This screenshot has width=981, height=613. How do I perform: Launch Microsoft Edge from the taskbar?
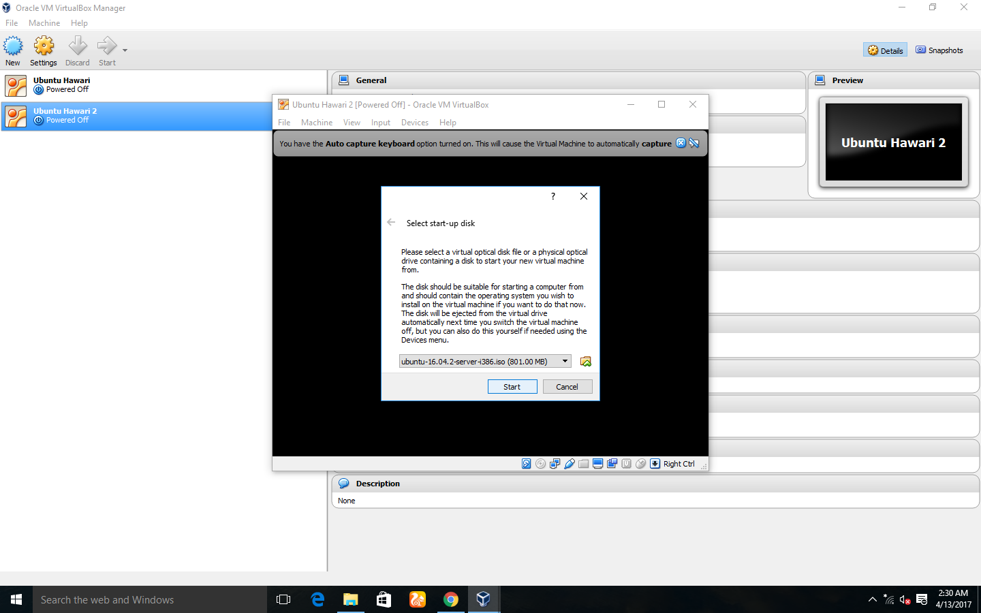[x=317, y=599]
